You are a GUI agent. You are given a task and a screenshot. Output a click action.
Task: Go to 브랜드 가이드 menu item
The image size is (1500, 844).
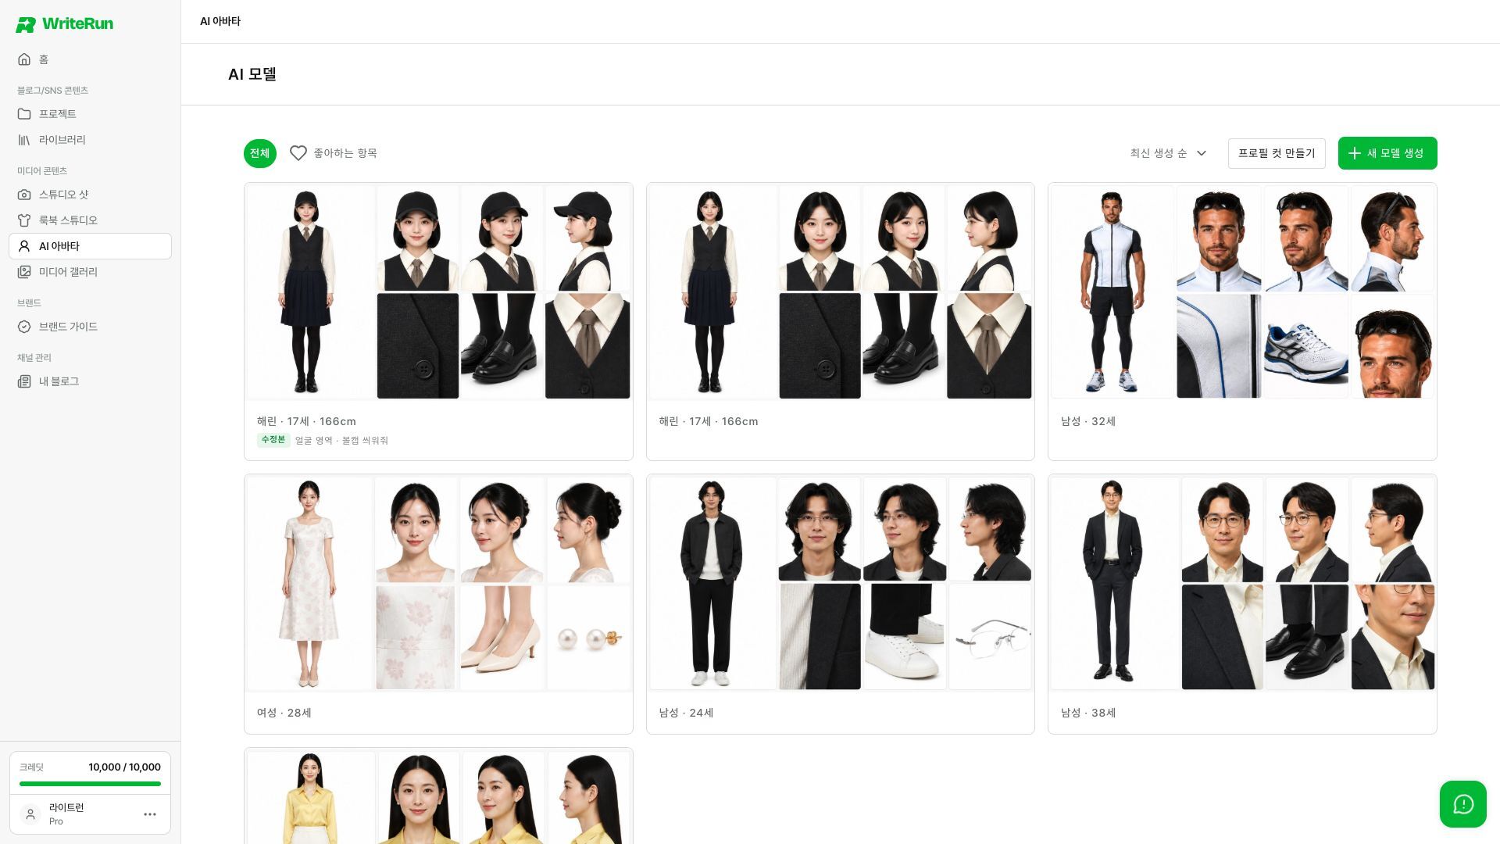(90, 327)
